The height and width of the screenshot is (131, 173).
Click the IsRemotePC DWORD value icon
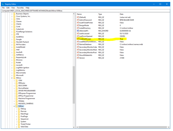78,31
